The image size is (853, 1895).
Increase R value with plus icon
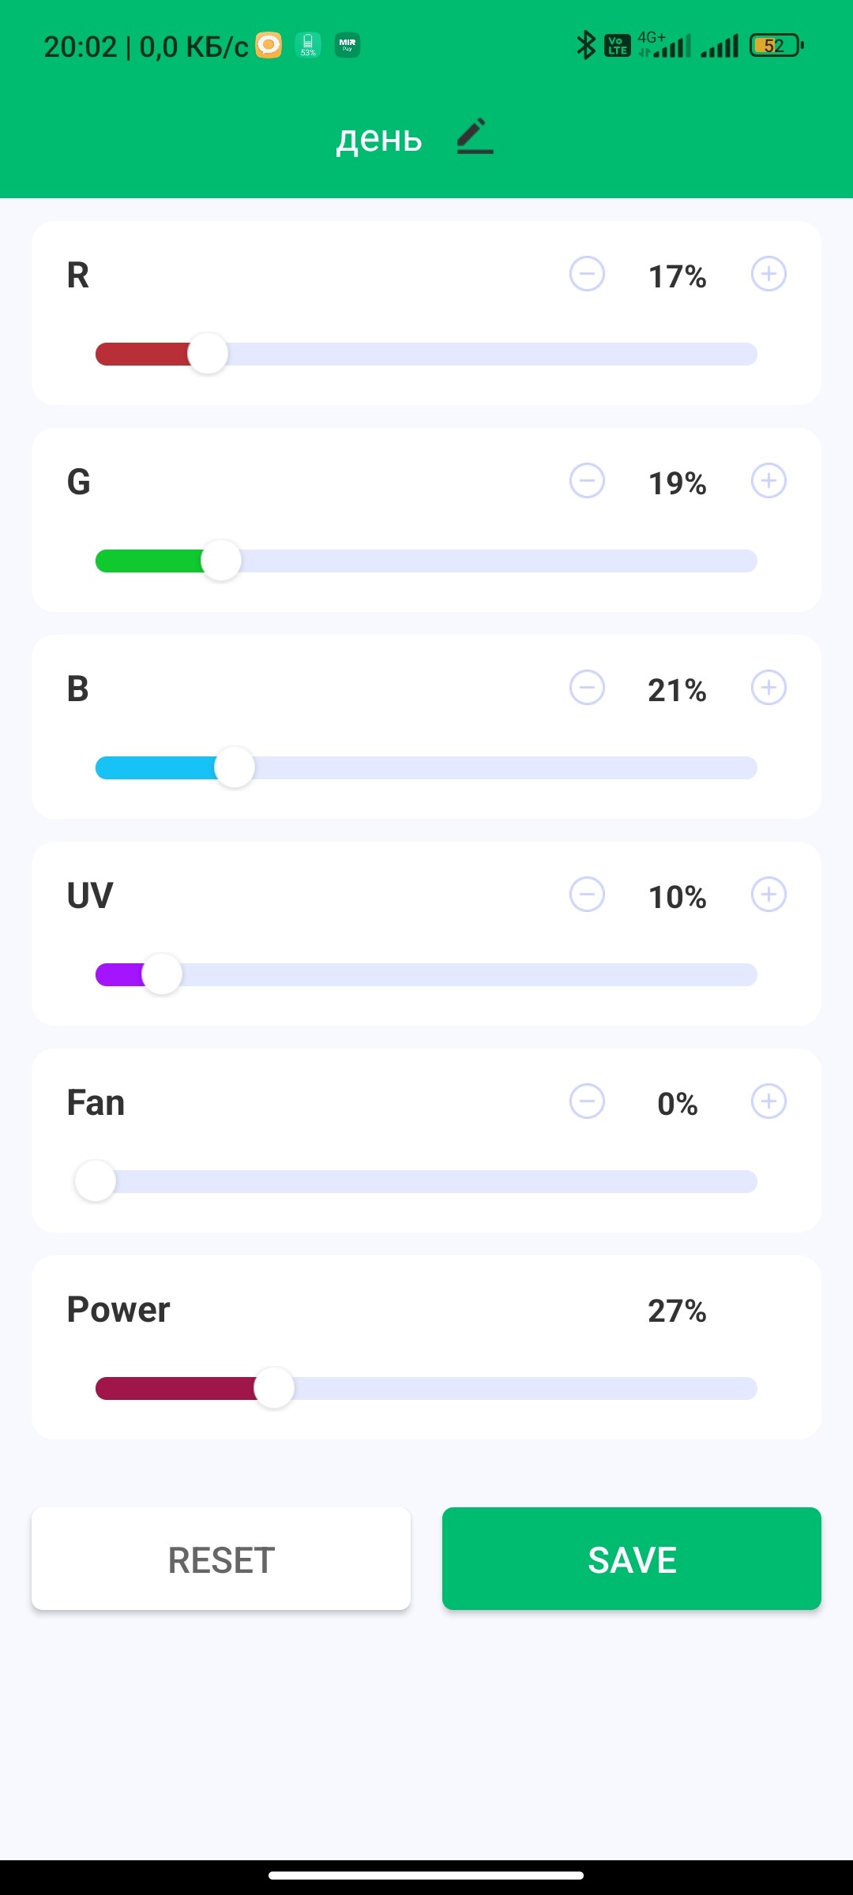[768, 274]
